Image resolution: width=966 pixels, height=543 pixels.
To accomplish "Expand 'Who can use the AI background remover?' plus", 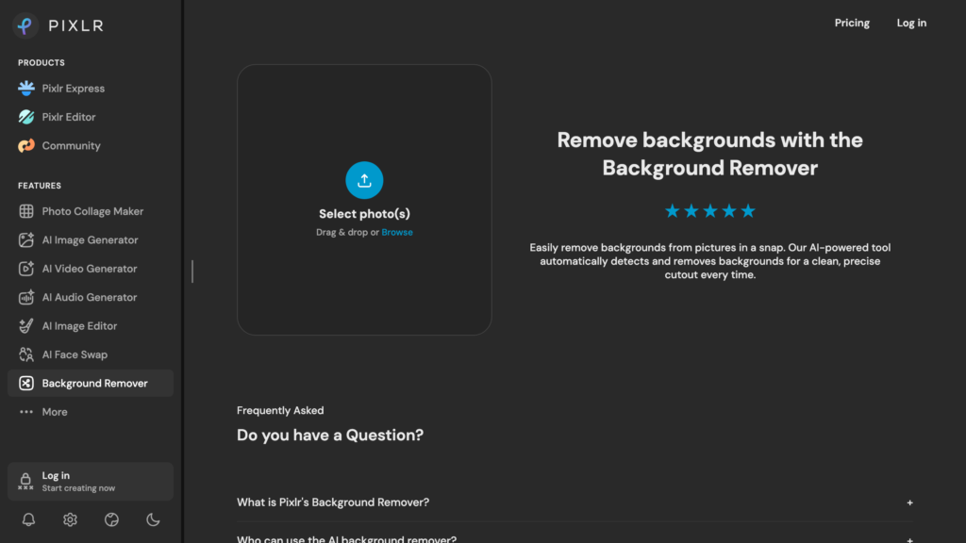I will (909, 540).
